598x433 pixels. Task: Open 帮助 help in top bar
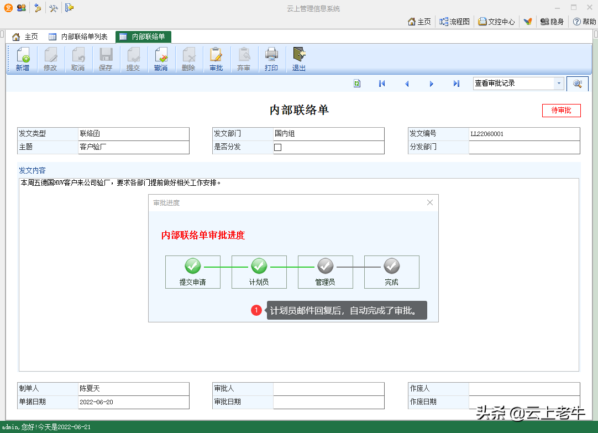(x=584, y=22)
